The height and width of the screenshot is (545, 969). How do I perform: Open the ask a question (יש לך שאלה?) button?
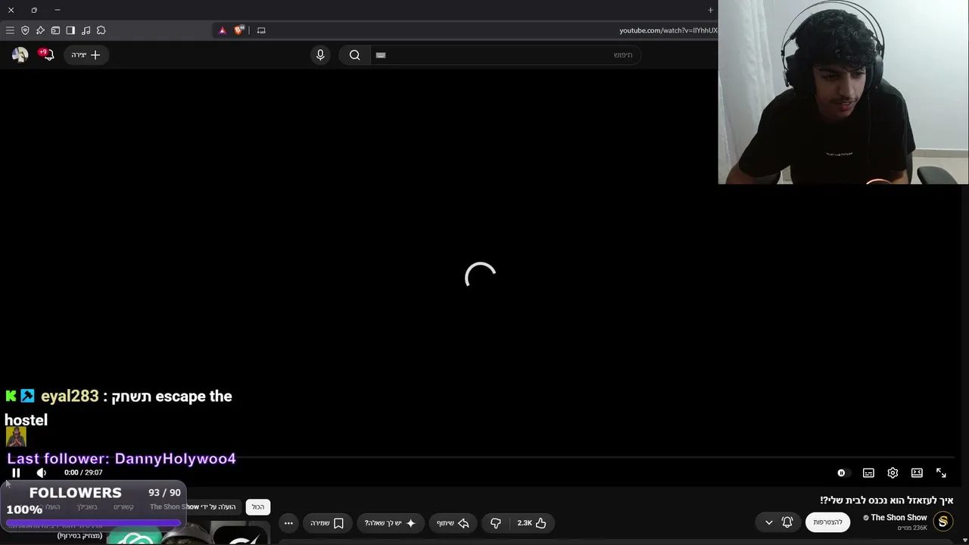pos(390,523)
